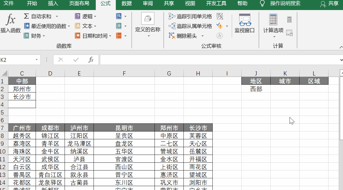Viewport: 343px width, 190px height.
Task: Select row 7 header
Action: [x=4, y=128]
